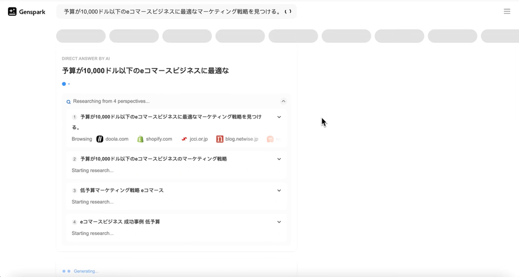Click the Generating... status text
The height and width of the screenshot is (277, 519).
click(86, 271)
